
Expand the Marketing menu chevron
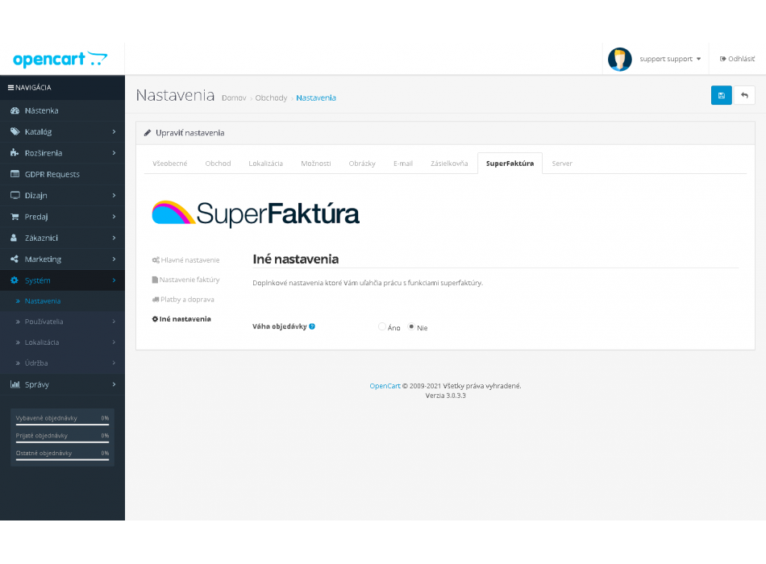point(114,259)
